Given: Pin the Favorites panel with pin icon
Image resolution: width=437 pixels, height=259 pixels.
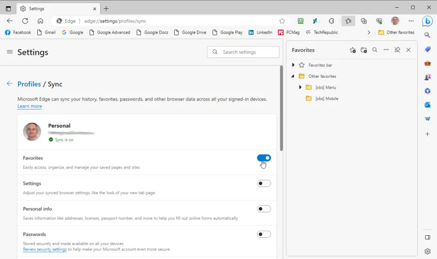Looking at the screenshot, I should [397, 50].
